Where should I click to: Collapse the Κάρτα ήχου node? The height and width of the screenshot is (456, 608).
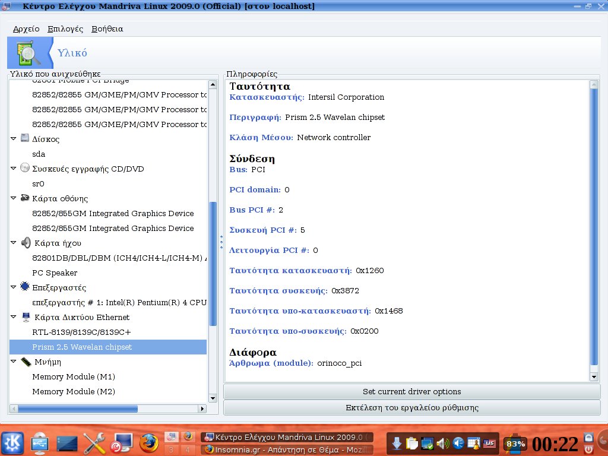pos(13,243)
